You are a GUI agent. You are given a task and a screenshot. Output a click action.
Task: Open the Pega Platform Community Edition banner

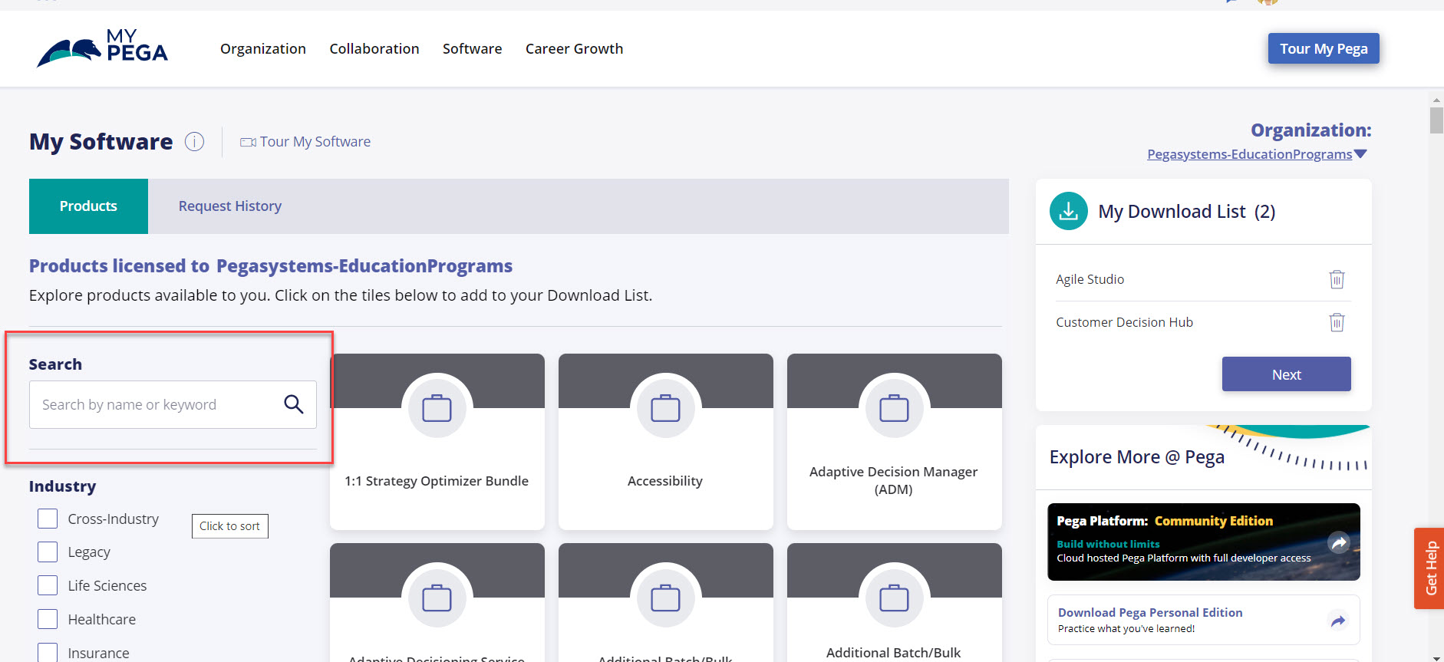1204,542
